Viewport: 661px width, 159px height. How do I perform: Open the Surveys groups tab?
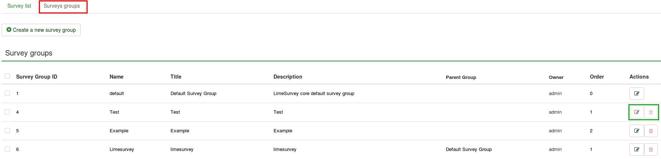pyautogui.click(x=62, y=6)
